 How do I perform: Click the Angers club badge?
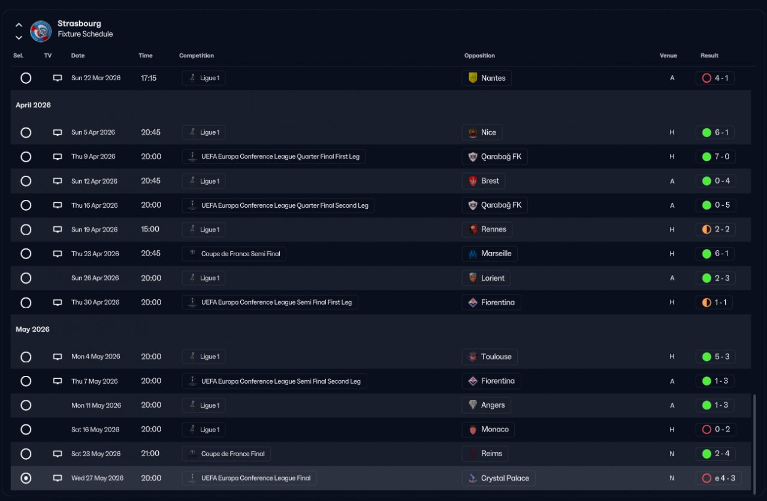click(x=473, y=405)
